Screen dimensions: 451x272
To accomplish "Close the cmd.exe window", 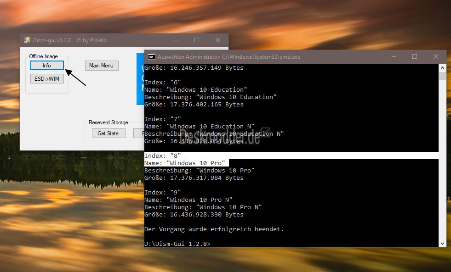I will (x=436, y=56).
